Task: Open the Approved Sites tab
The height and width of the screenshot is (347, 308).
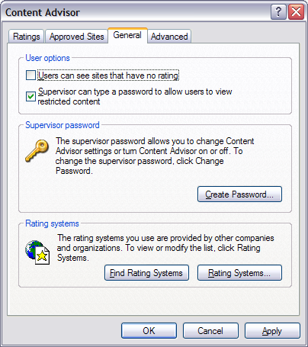Action: pos(76,37)
